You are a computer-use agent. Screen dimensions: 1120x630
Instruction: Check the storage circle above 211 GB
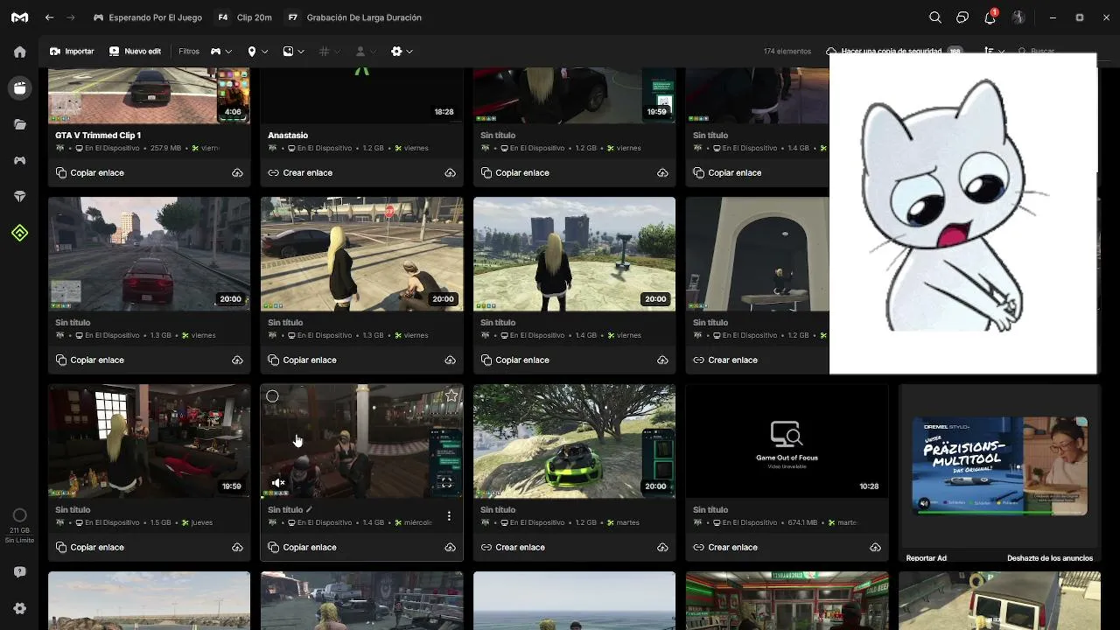tap(19, 515)
